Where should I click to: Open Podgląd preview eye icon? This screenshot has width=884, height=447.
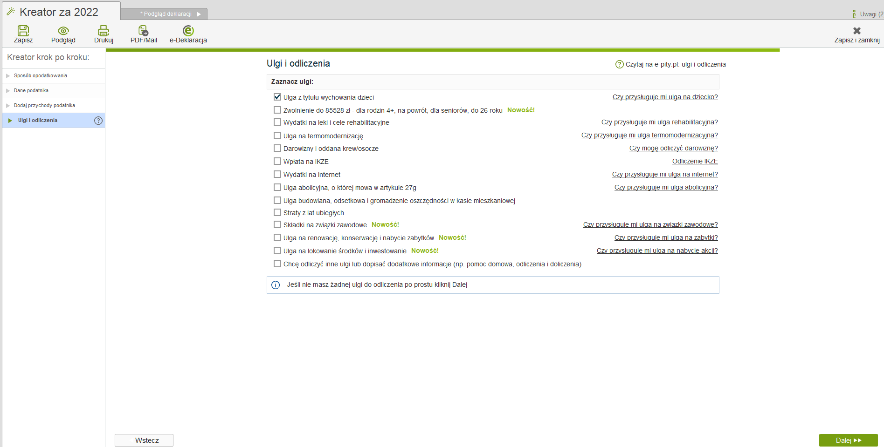pos(63,31)
